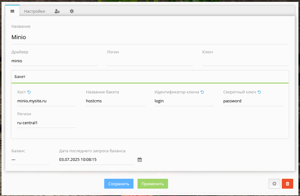Open the grid icon main tab
This screenshot has width=300, height=196.
(x=12, y=11)
